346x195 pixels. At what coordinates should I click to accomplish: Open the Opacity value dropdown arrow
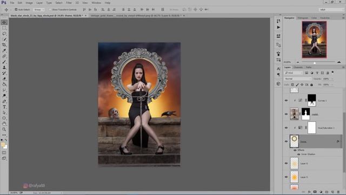[x=332, y=79]
